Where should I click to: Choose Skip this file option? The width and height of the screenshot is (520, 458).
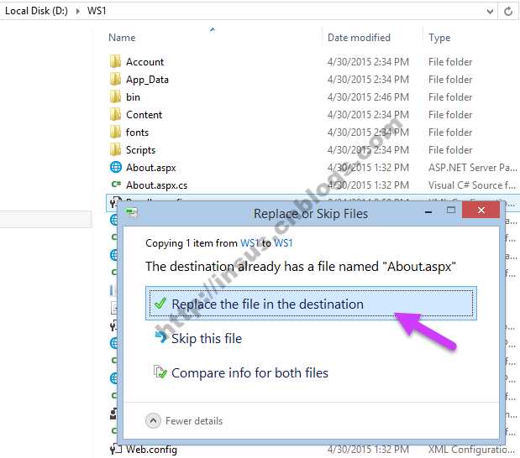tap(207, 338)
